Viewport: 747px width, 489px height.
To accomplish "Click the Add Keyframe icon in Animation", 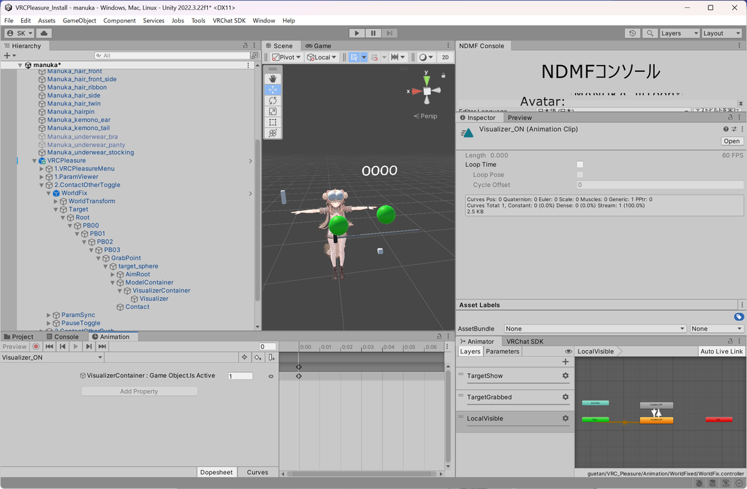I will pos(258,358).
